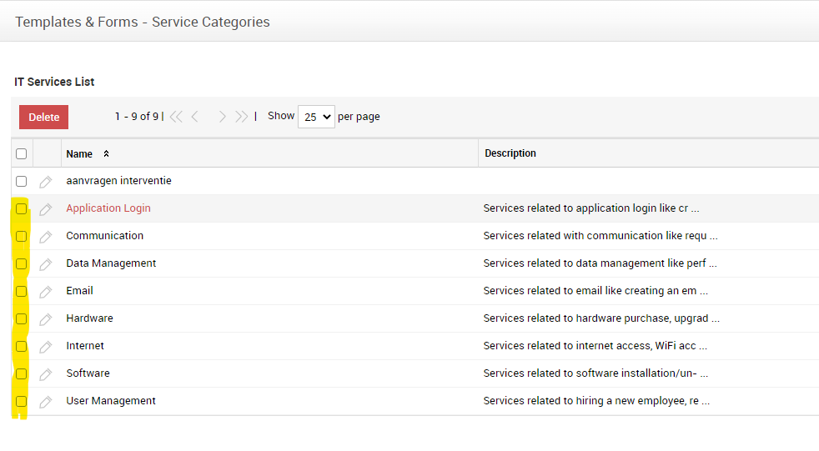Click the edit pencil for aanvragen interventie

tap(46, 182)
